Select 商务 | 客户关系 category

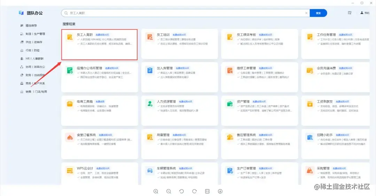pos(35,83)
